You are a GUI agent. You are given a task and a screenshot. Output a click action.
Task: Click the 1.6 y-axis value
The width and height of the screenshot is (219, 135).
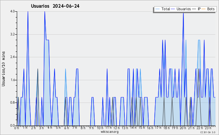tap(12, 80)
